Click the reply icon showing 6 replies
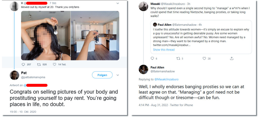 coord(152,58)
